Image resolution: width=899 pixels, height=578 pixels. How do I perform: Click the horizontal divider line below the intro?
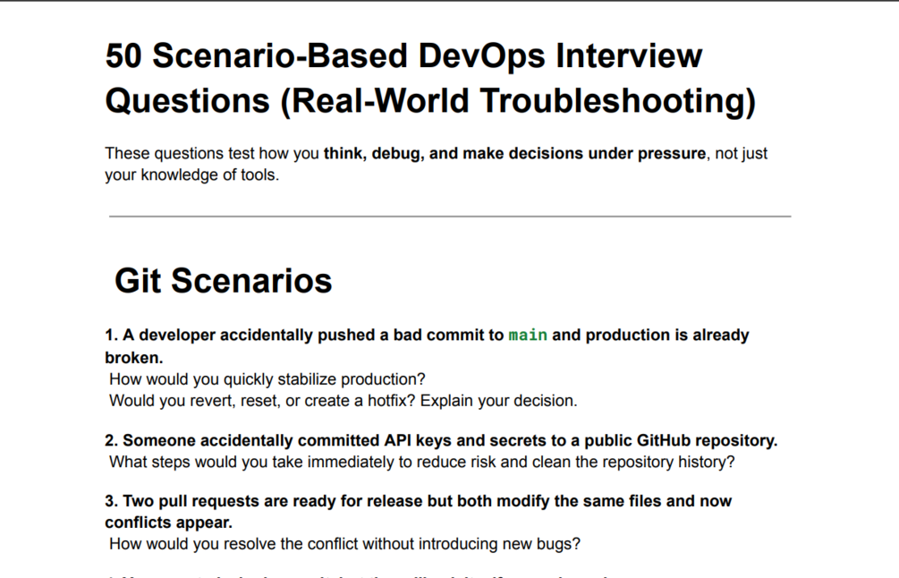click(x=450, y=217)
